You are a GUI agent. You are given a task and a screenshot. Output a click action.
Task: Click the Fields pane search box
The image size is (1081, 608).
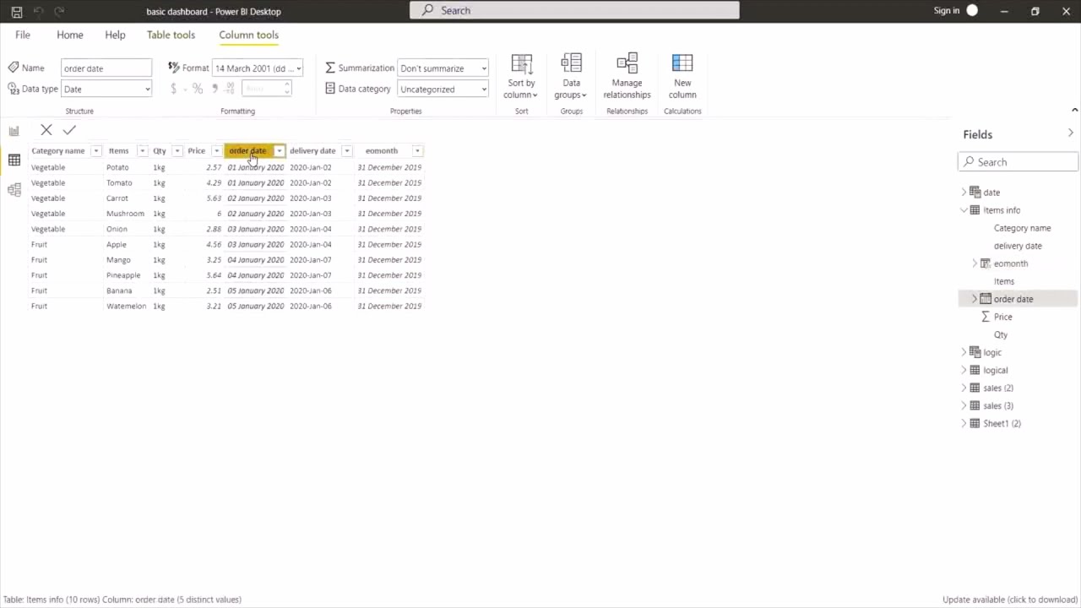coord(1019,161)
